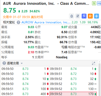The image size is (101, 96).
Task: Click the AUR ticker symbol title
Action: (x=7, y=4)
